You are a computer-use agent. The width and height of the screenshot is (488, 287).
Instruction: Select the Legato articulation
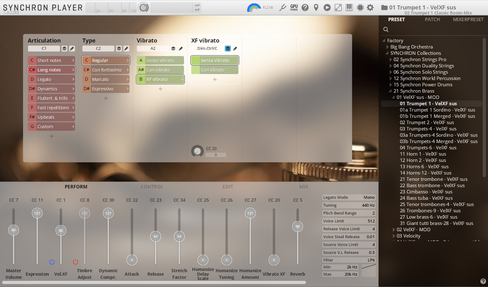point(51,79)
